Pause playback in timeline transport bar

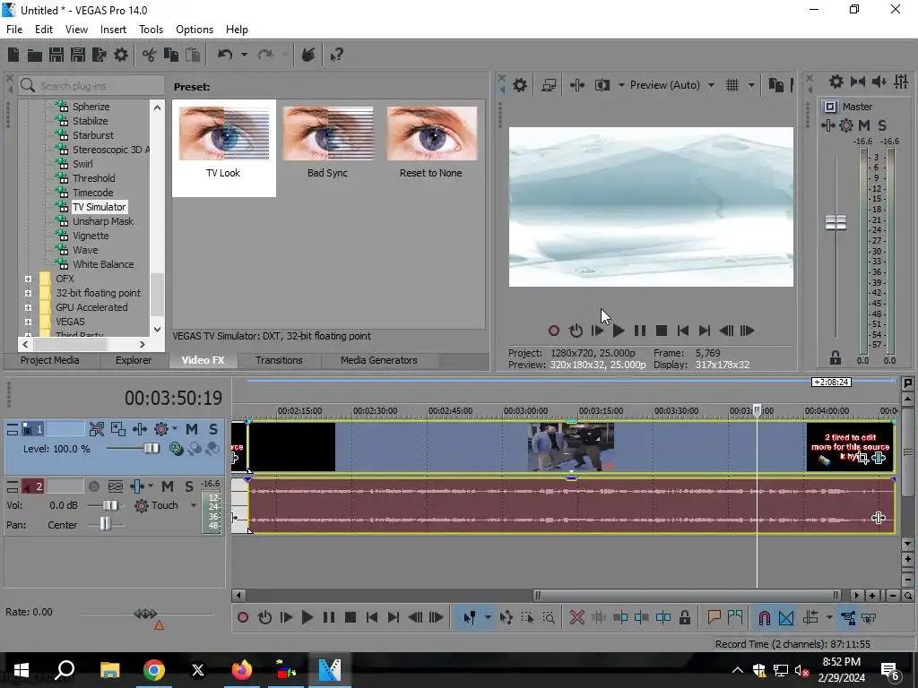(328, 617)
